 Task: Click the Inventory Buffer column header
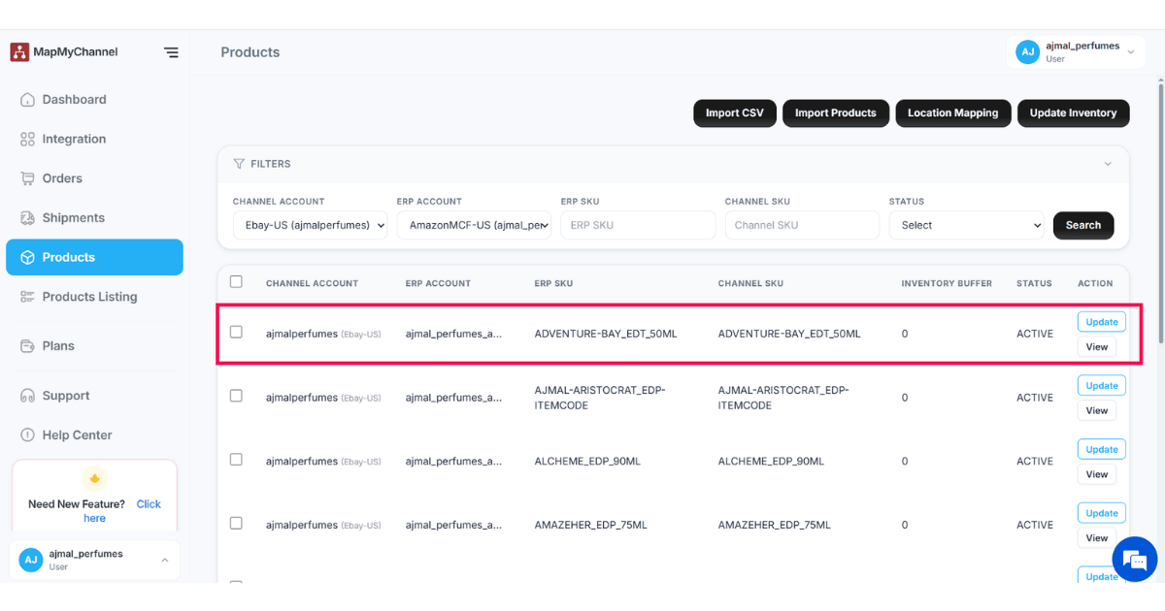947,283
